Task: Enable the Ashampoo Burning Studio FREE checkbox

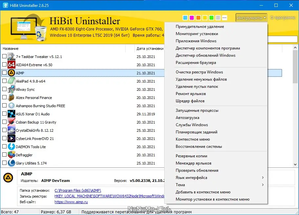Action: click(x=4, y=106)
